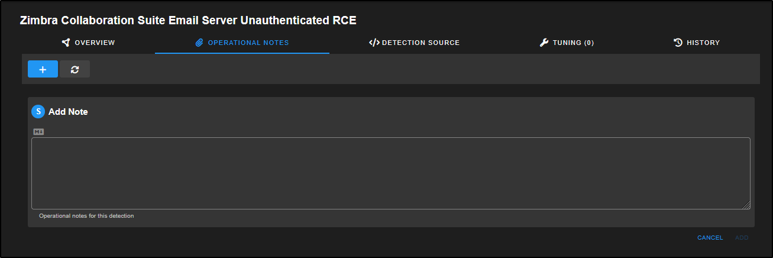
Task: Click the clock icon beside History
Action: pos(678,43)
